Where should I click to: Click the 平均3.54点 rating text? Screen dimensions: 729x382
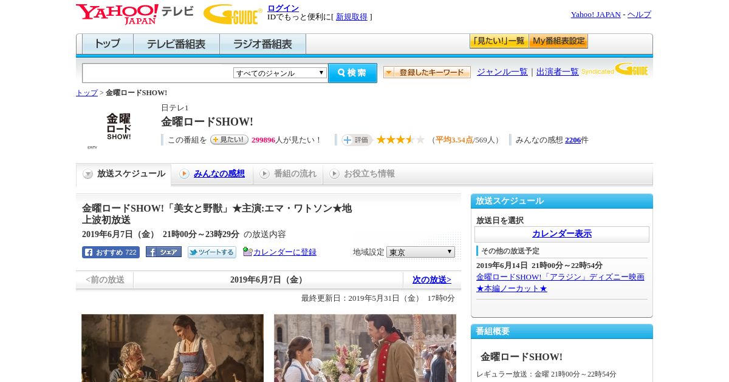click(454, 139)
